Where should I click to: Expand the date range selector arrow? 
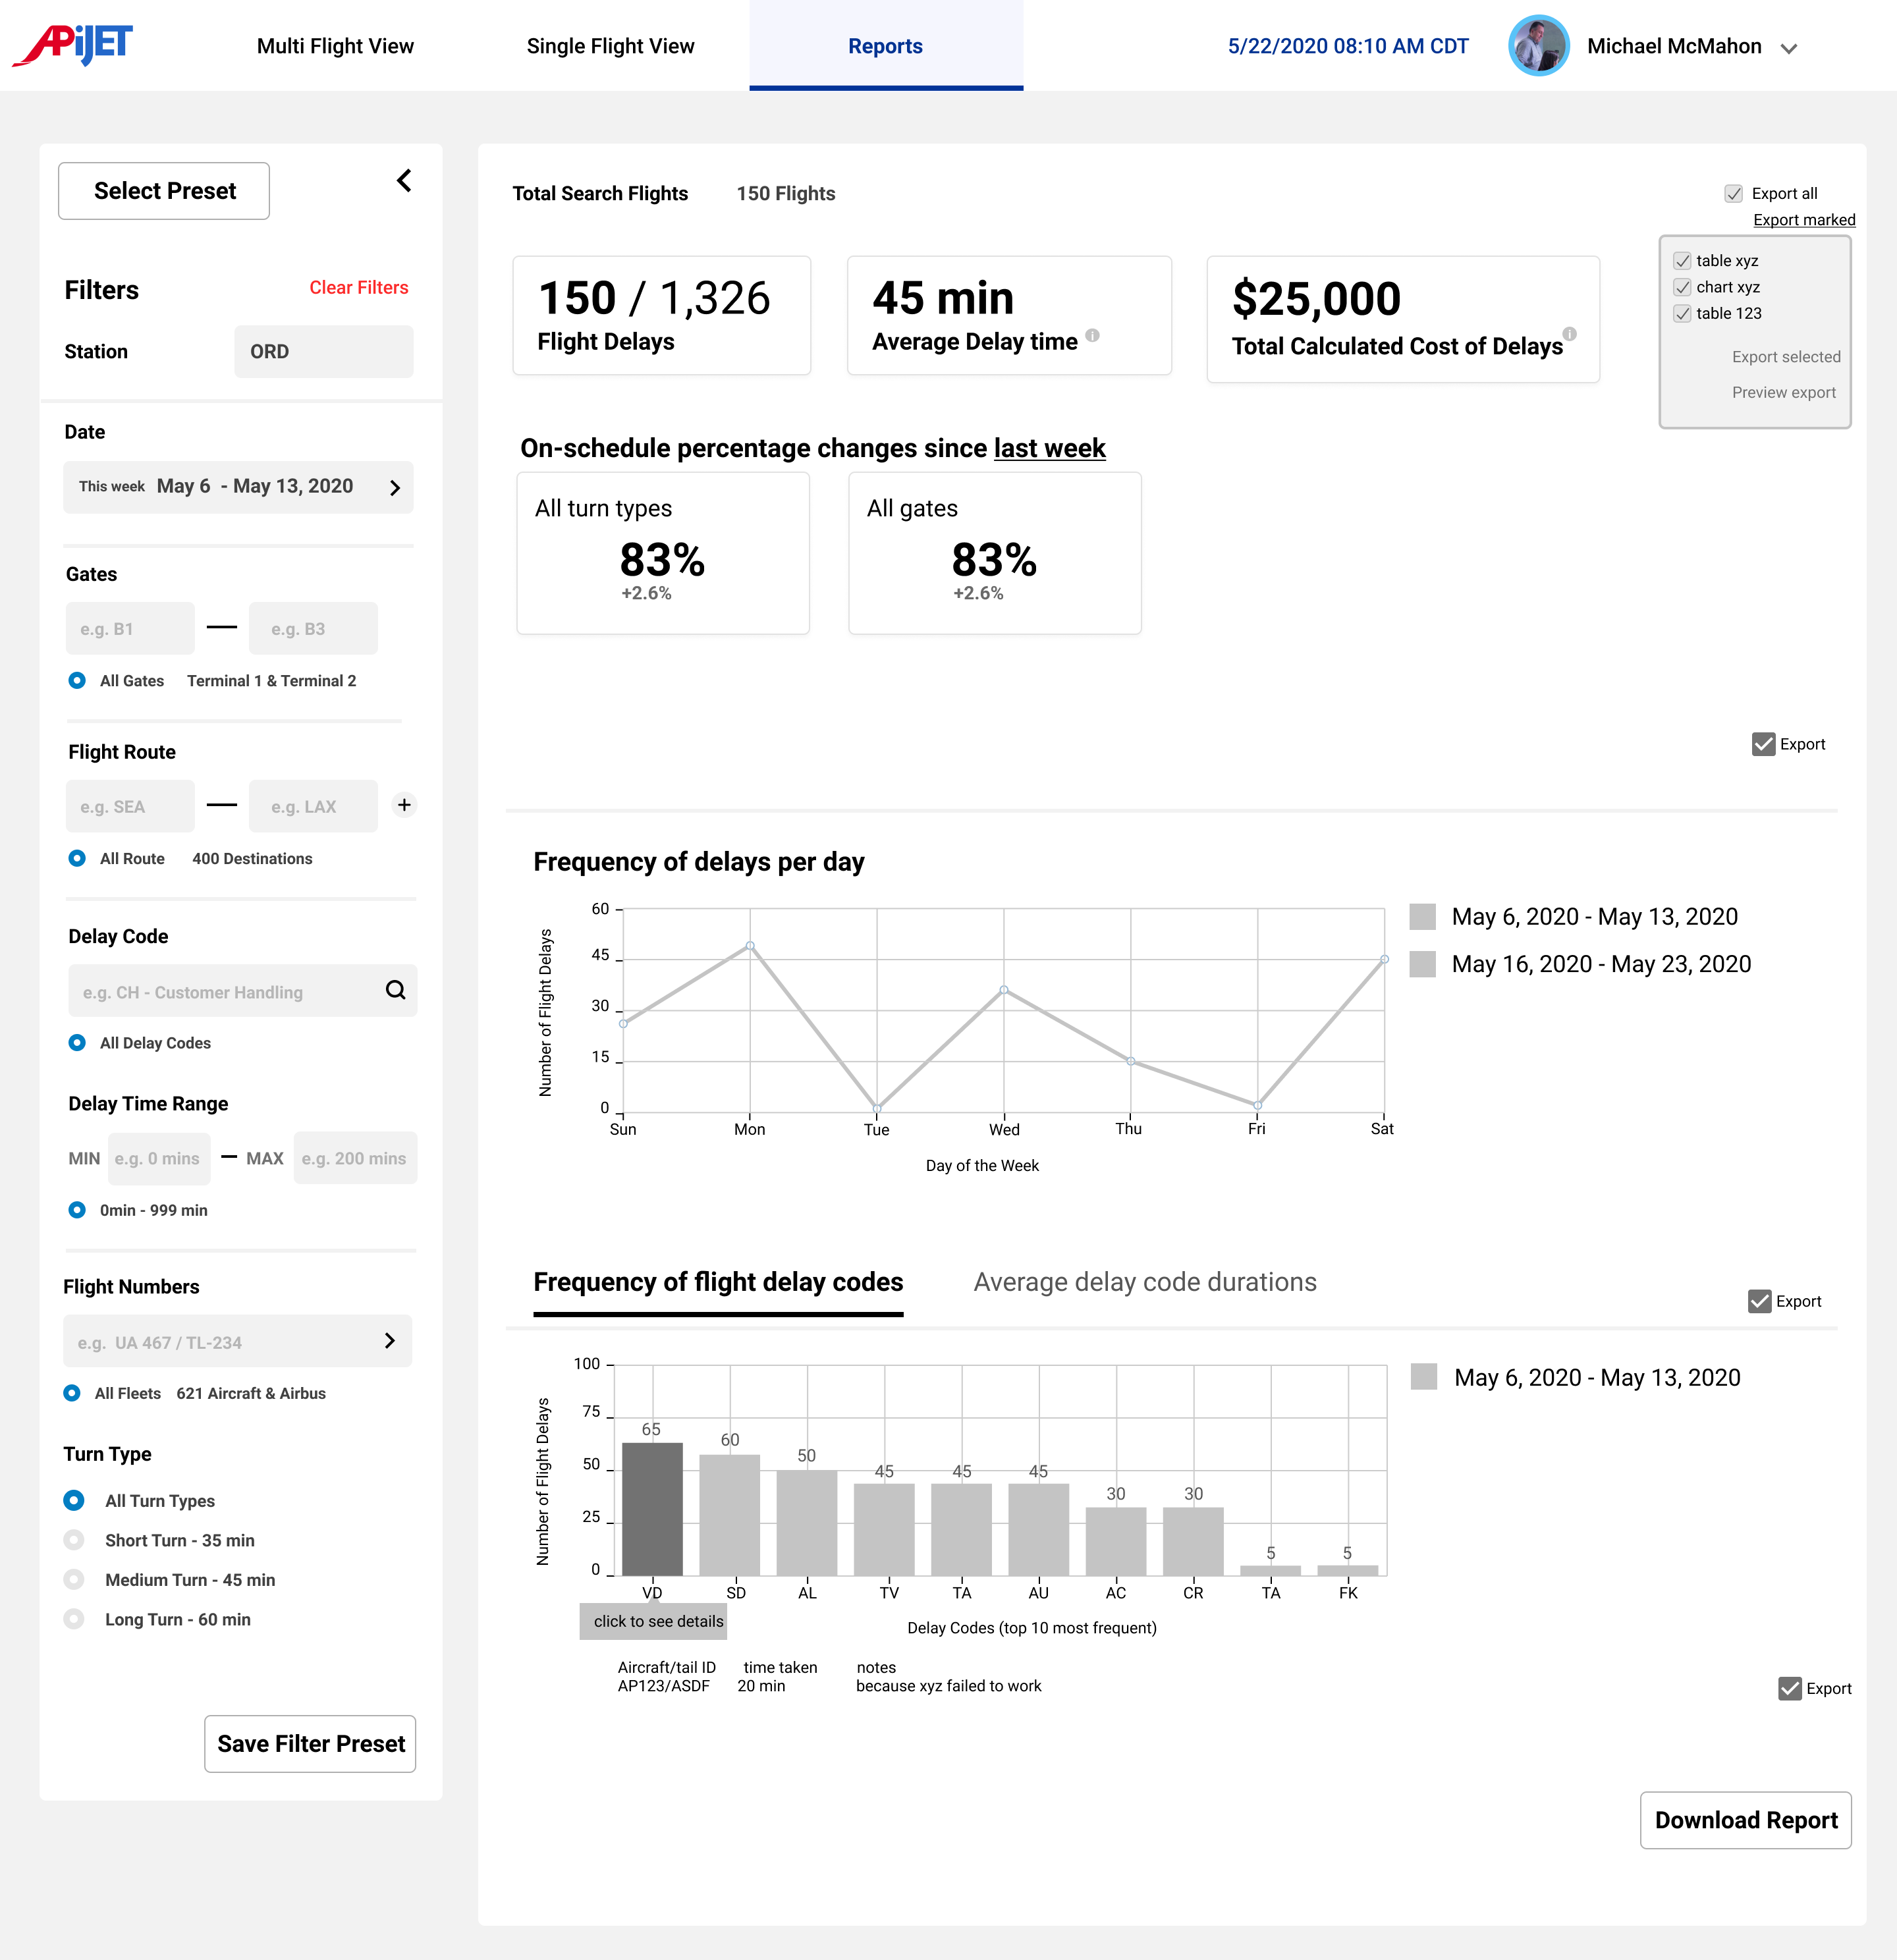(395, 488)
